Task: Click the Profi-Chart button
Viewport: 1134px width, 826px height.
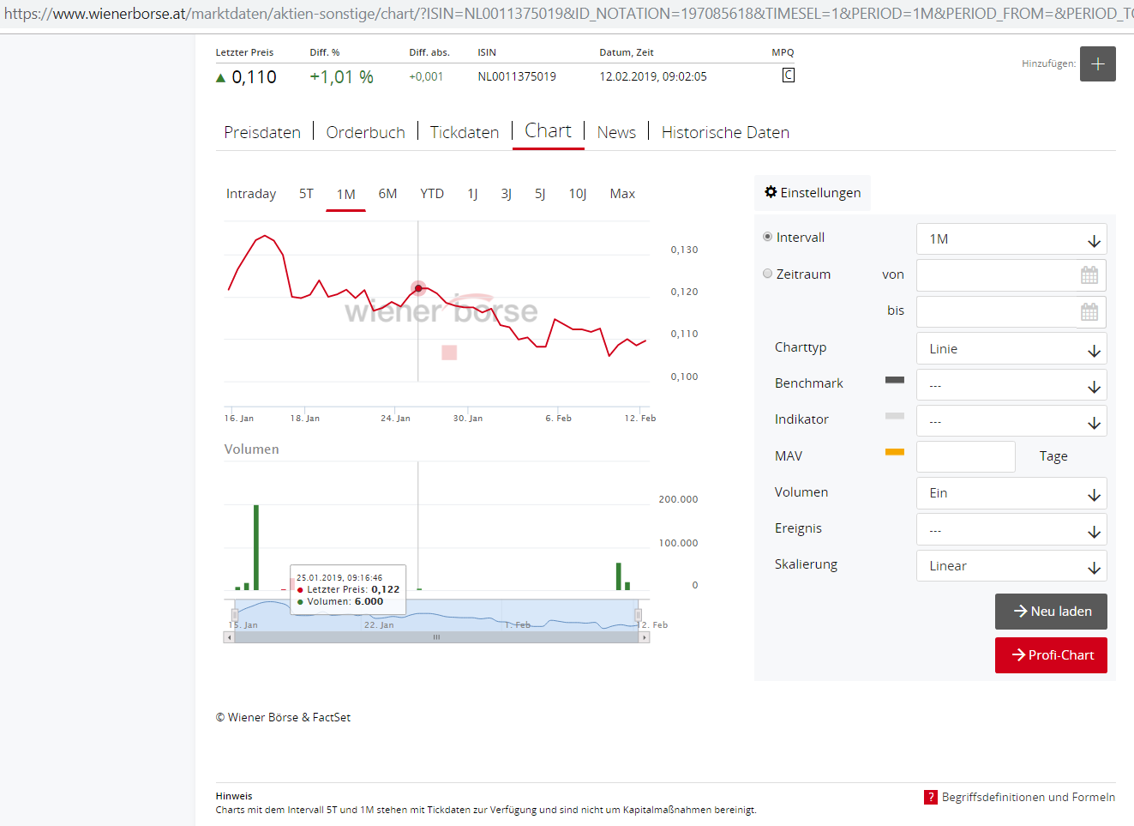Action: tap(1051, 654)
